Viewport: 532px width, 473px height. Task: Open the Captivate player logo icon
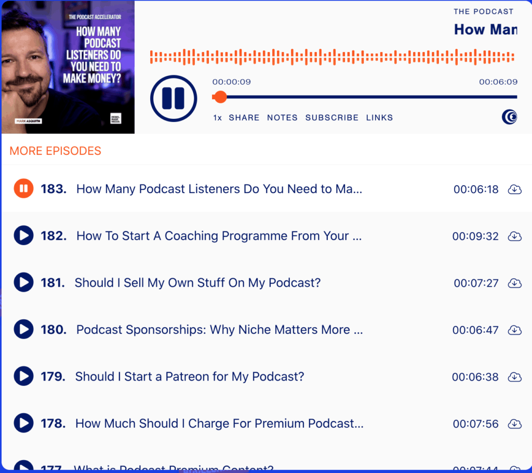pos(509,117)
